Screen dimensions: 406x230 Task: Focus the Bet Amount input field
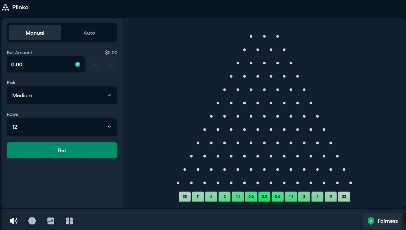click(x=46, y=64)
